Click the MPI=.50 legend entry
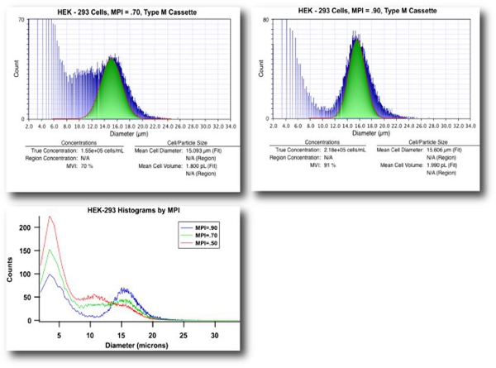 199,243
